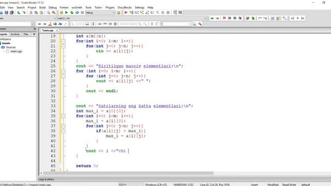Image resolution: width=331 pixels, height=186 pixels.
Task: Click the red Debug/Continue arrow icon
Action: pyautogui.click(x=126, y=12)
